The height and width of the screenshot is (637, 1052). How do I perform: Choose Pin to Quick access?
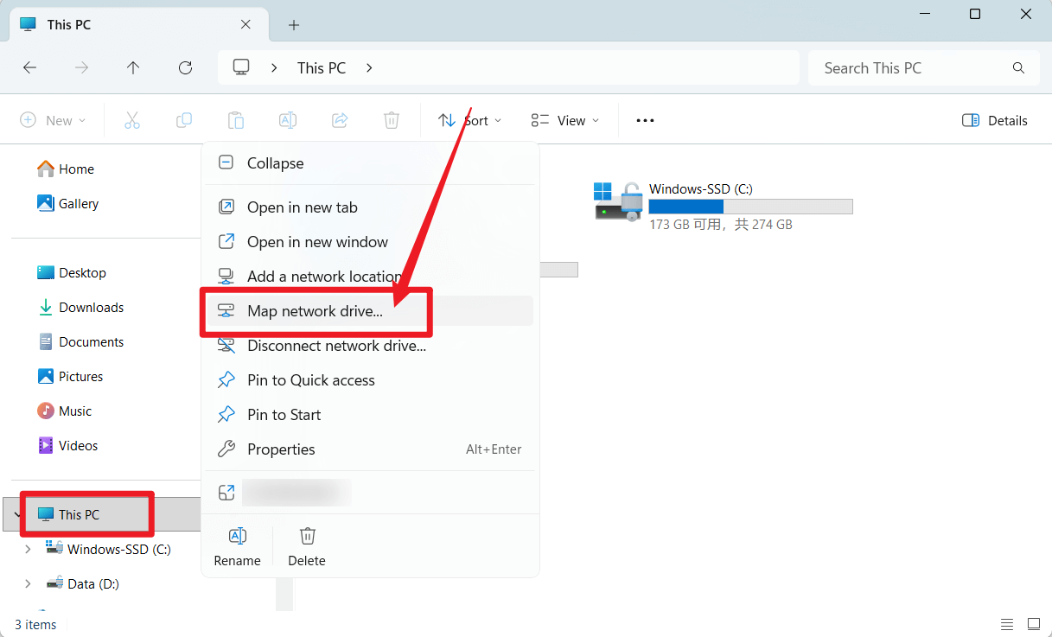pos(370,380)
